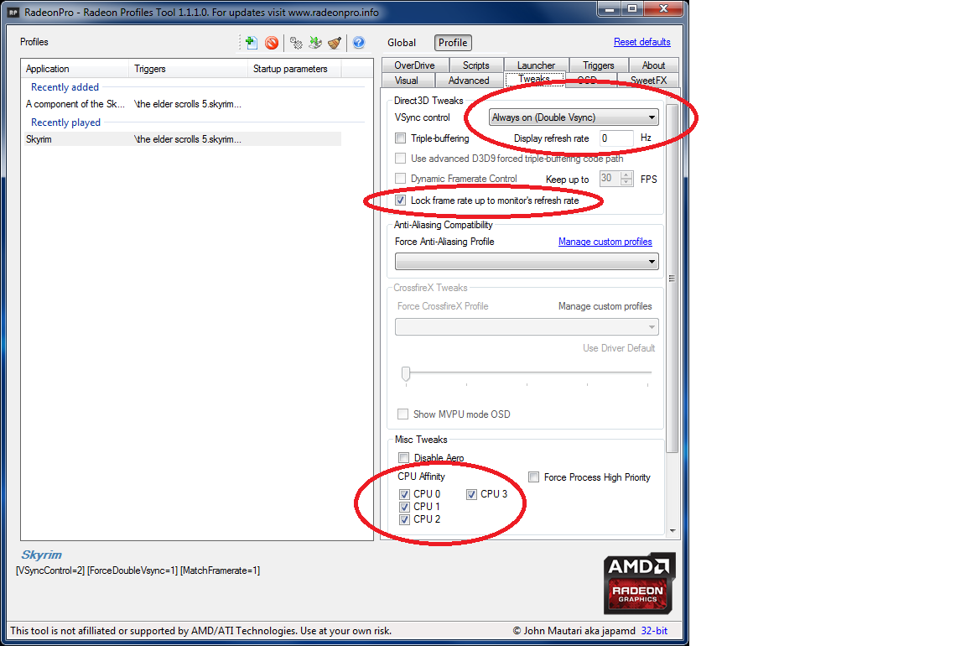Viewport: 966px width, 646px height.
Task: Uncheck Lock frame rate up to monitor's refresh rate
Action: 401,201
